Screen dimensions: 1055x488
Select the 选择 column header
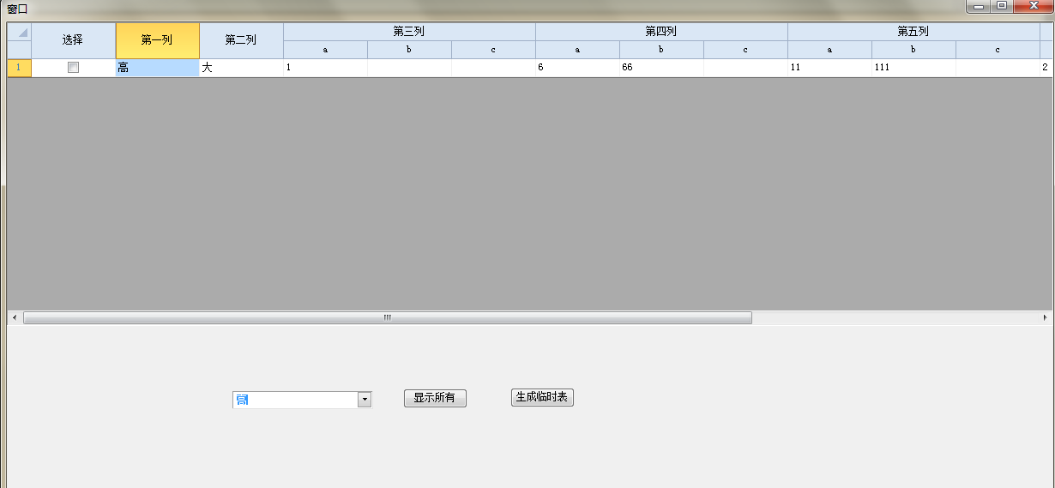(x=74, y=40)
